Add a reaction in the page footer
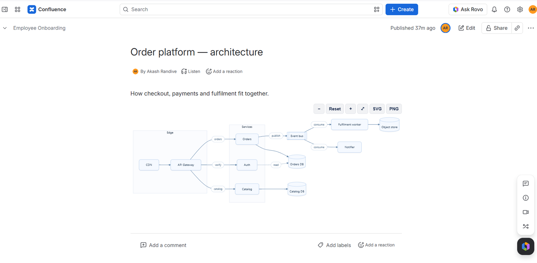 [x=376, y=245]
